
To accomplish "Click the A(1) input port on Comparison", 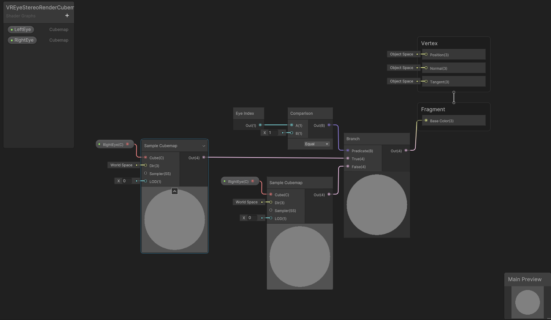I will tap(291, 125).
